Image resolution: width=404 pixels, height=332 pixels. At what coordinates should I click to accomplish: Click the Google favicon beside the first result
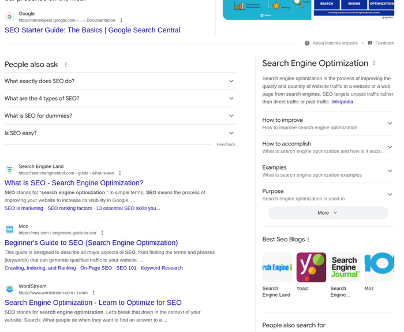coord(9,17)
